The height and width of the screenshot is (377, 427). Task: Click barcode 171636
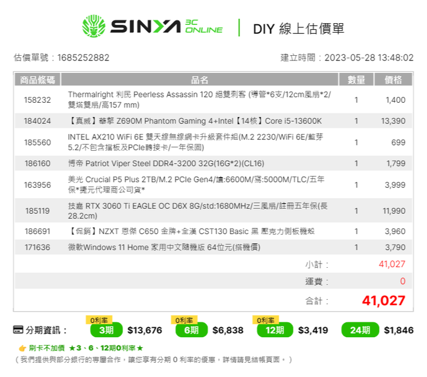37,247
